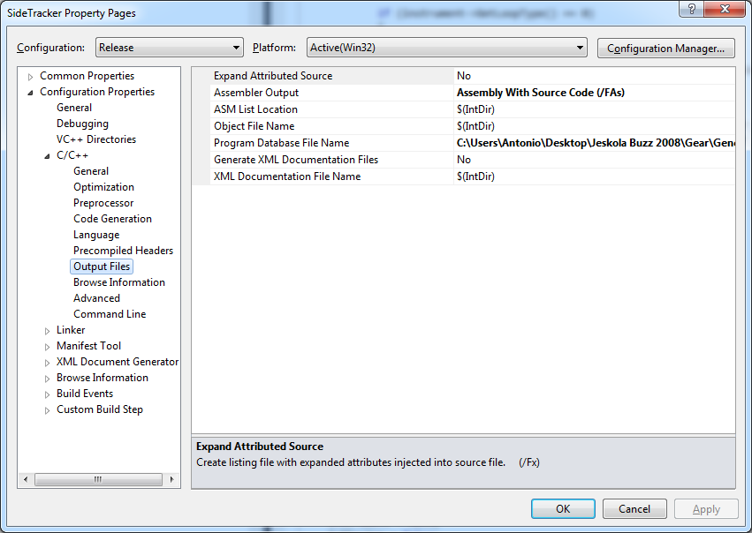The image size is (752, 533).
Task: Select the Custom Build Step item
Action: (x=100, y=409)
